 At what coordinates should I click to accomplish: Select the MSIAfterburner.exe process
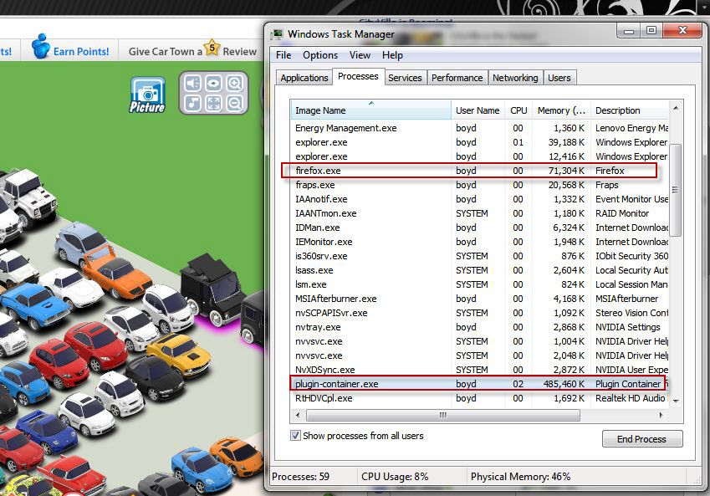point(480,299)
